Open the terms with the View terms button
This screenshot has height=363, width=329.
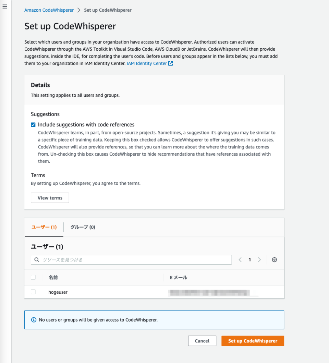pos(50,198)
